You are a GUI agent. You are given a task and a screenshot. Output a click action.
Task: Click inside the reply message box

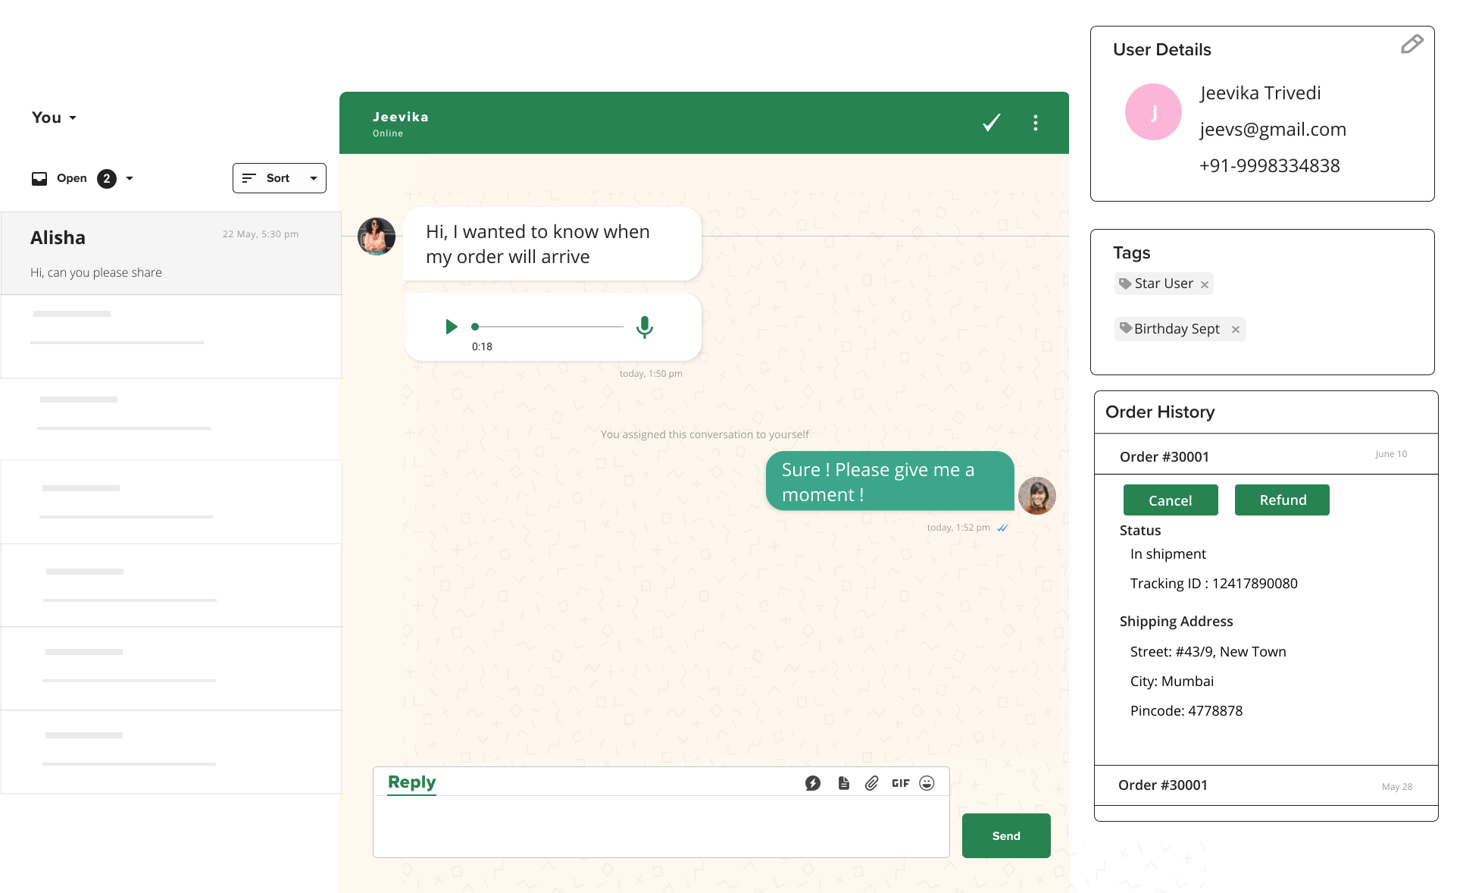[661, 826]
